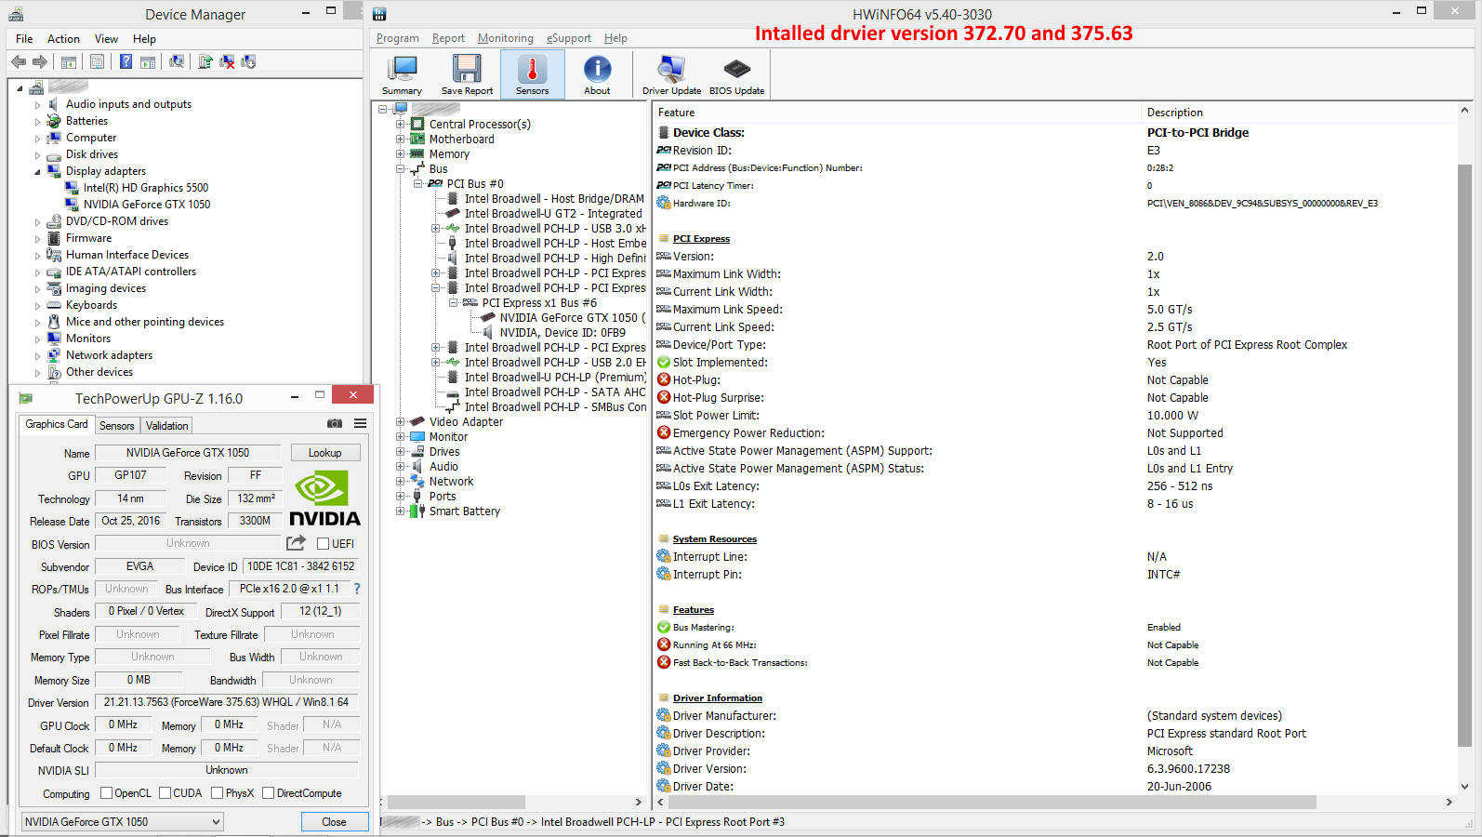Toggle the OpenCL checkbox

click(x=106, y=793)
